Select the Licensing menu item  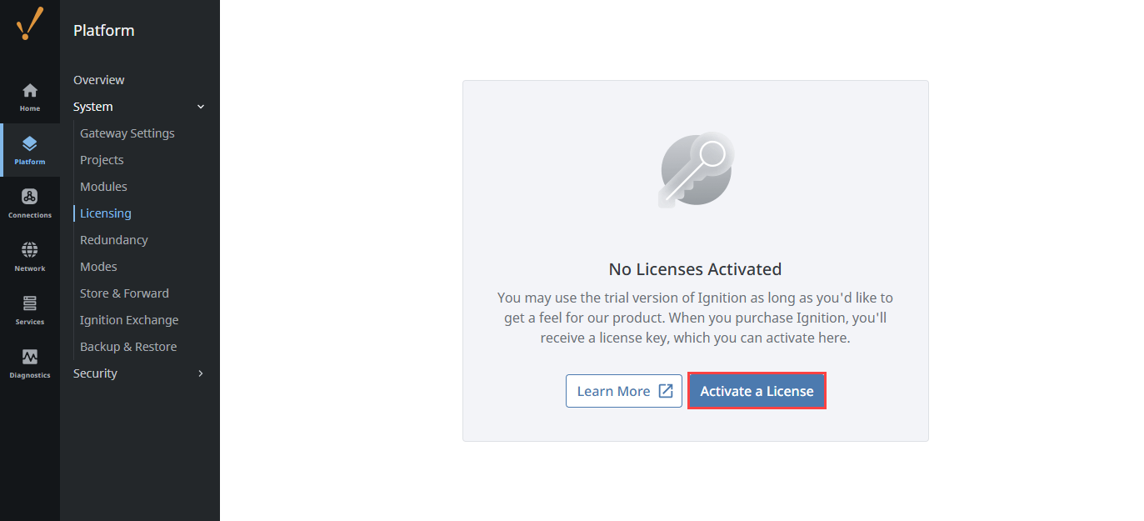[104, 213]
